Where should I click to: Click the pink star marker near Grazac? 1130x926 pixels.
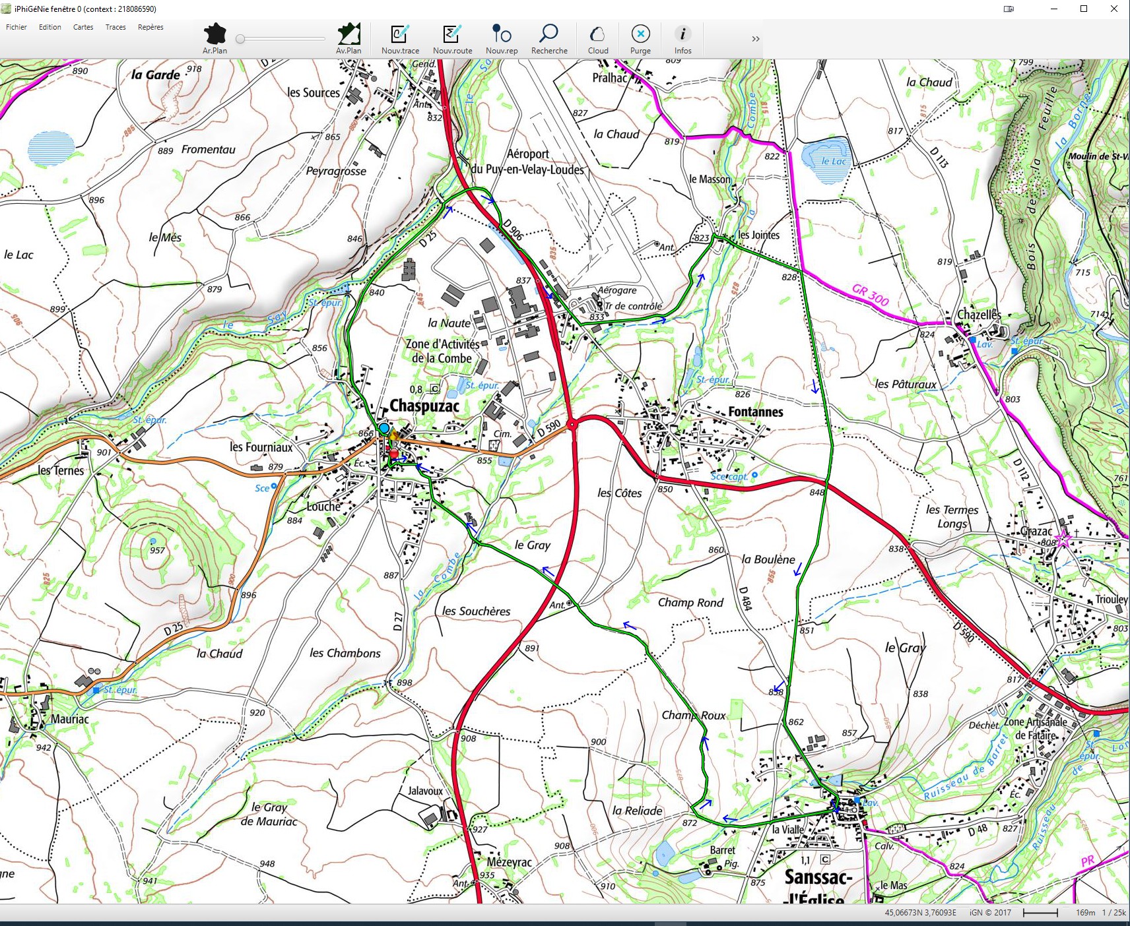click(x=1063, y=540)
